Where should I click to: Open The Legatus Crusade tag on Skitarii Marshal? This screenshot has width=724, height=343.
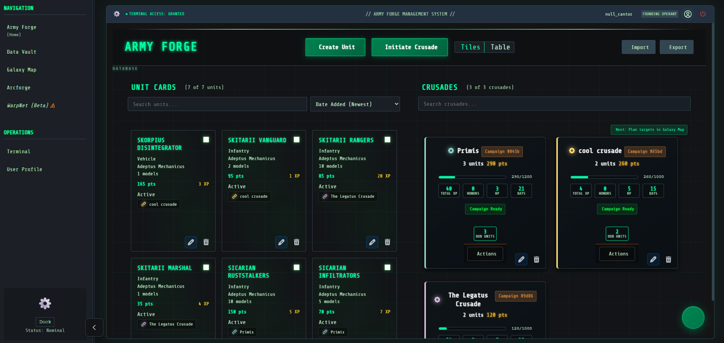pyautogui.click(x=167, y=324)
